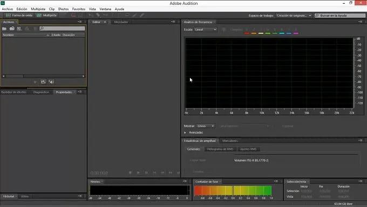Viewport: 367px width, 207px height.
Task: Click the Play button in Editor transport
Action: 138,172
